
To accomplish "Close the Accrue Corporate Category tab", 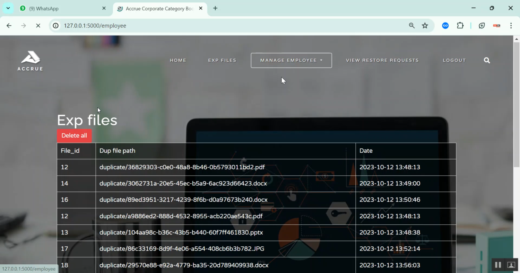I will [201, 8].
